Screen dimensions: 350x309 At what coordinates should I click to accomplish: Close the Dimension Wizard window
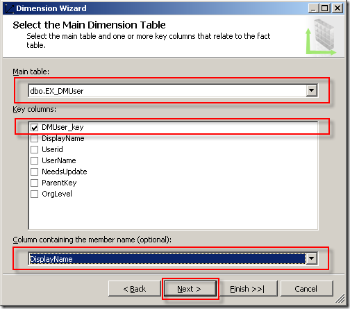(x=337, y=8)
